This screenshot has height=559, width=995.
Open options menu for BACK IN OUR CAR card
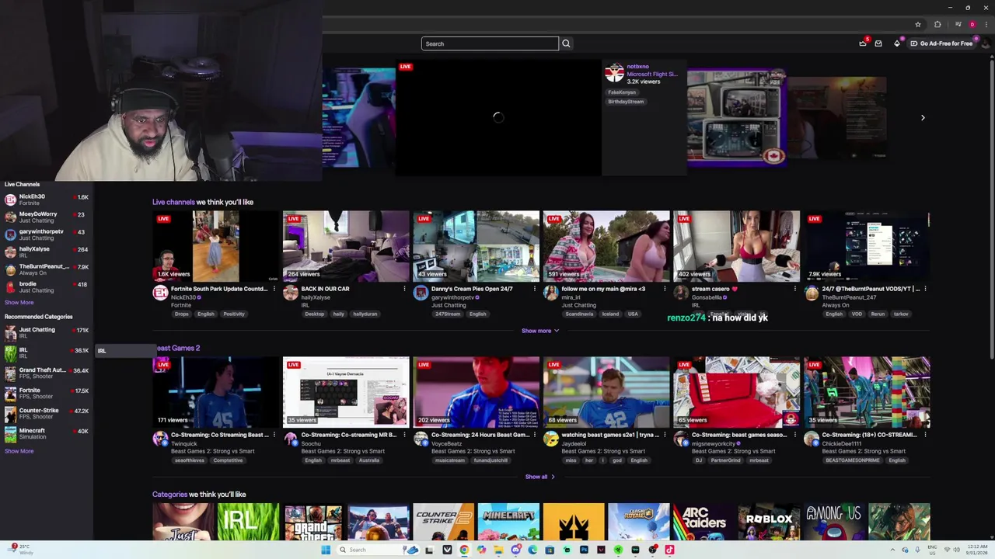tap(404, 289)
